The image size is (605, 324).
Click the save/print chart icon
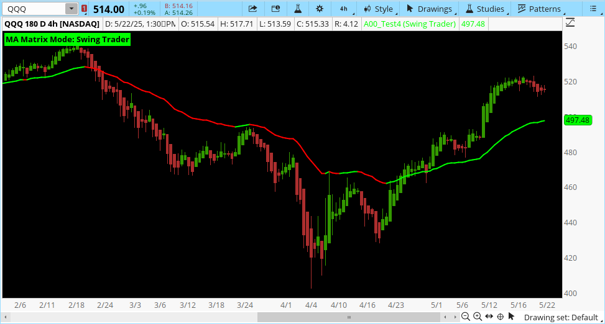(x=275, y=9)
